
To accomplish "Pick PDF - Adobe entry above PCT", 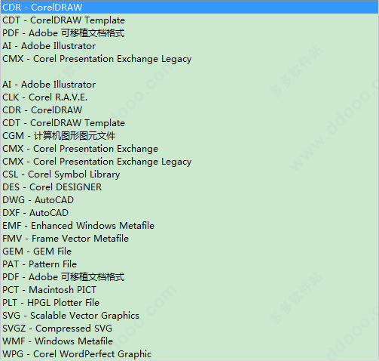I will [x=189, y=277].
